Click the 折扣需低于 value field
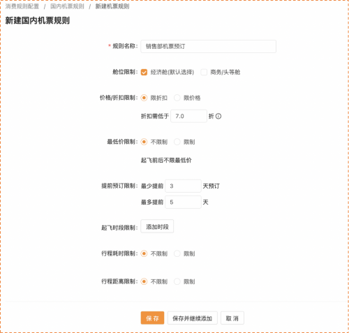This screenshot has width=349, height=333. (188, 116)
